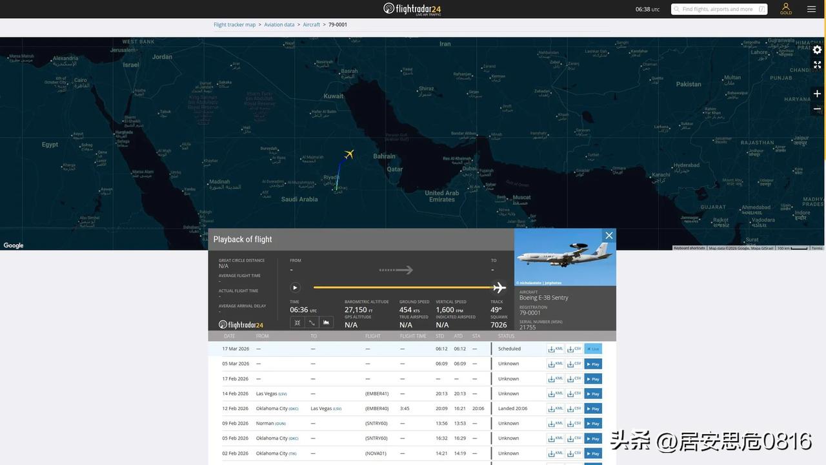Click the plane handle on playback progress bar
Image resolution: width=826 pixels, height=465 pixels.
499,288
